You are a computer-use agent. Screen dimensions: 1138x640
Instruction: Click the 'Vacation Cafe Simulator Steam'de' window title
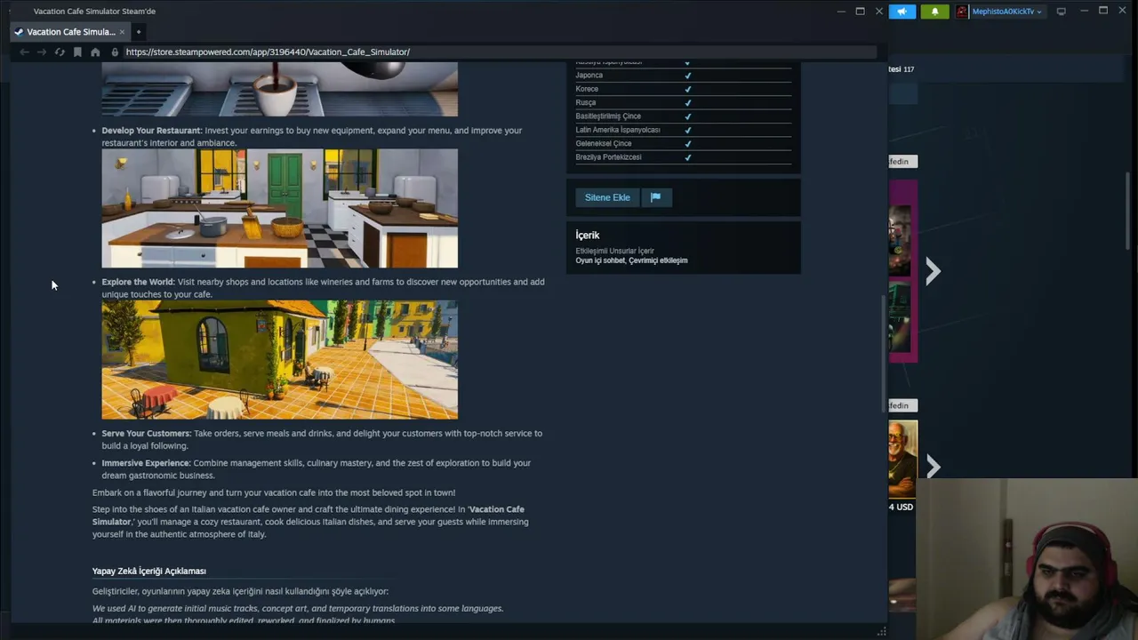94,12
